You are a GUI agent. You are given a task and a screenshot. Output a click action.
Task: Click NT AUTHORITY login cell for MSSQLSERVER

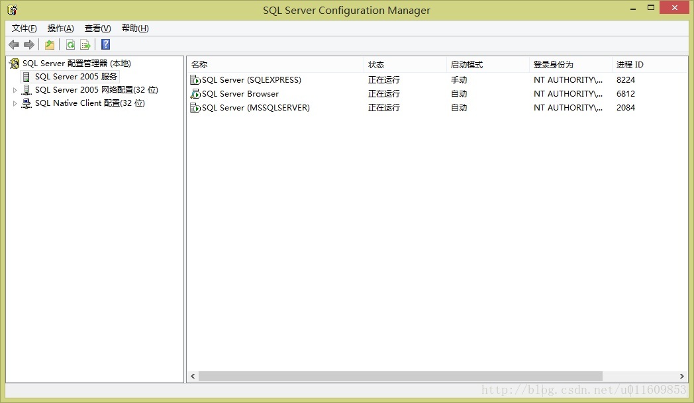coord(568,107)
